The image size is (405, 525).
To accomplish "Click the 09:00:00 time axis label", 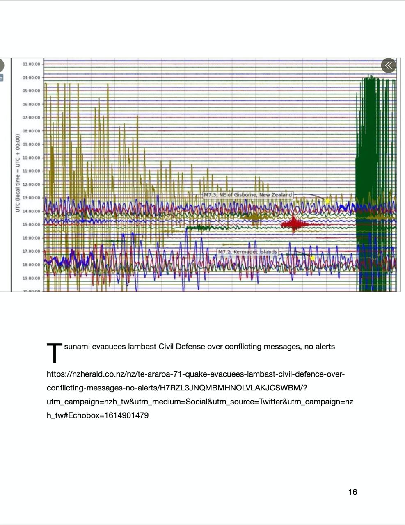I will tap(32, 144).
